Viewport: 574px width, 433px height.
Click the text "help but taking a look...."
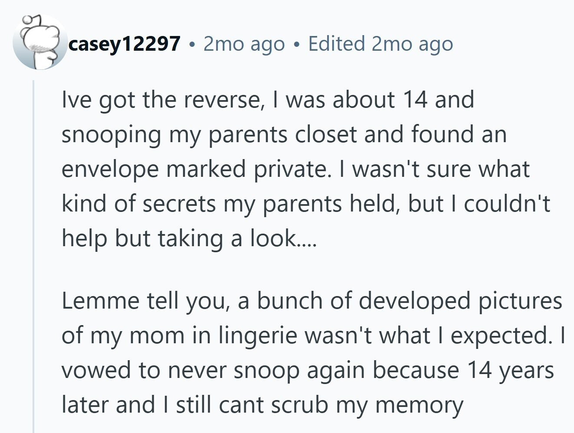click(x=189, y=238)
